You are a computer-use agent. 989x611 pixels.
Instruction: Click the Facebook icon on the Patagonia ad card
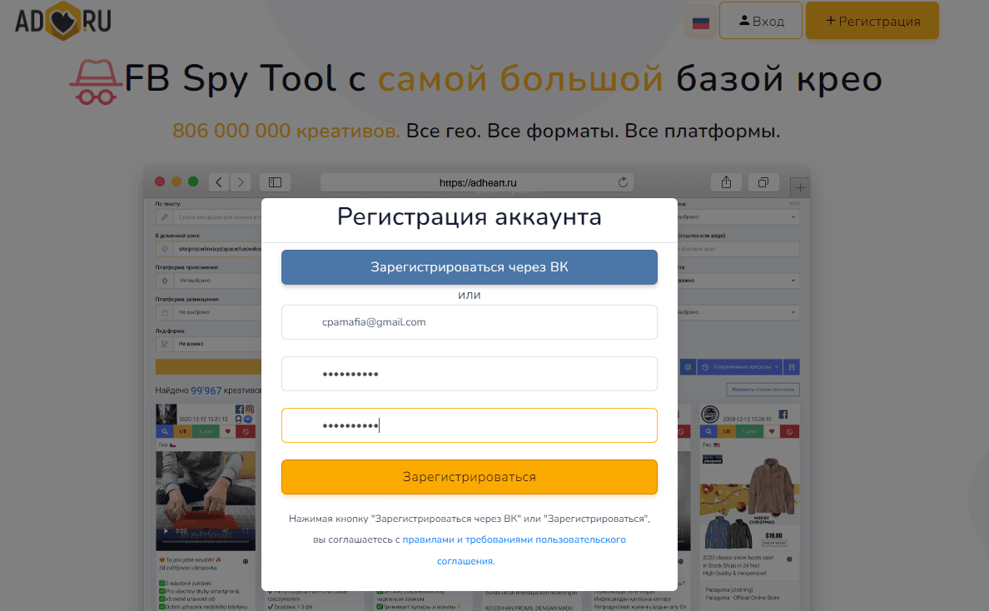[x=783, y=415]
